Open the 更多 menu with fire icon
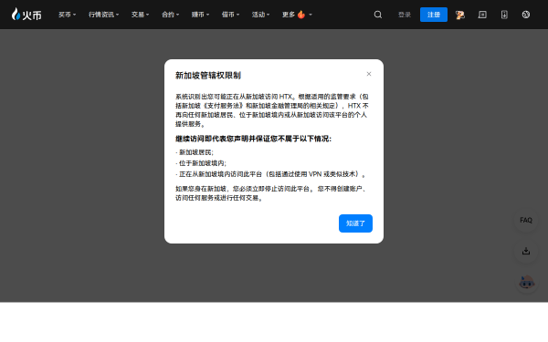Image resolution: width=548 pixels, height=342 pixels. click(297, 15)
